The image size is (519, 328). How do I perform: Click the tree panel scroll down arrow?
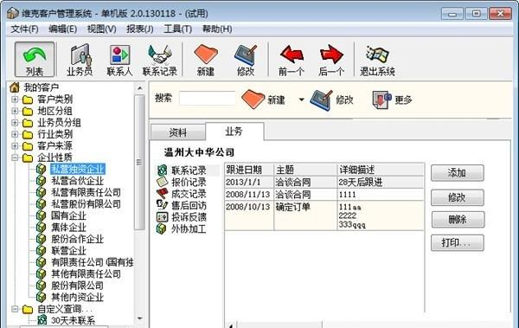[139, 318]
